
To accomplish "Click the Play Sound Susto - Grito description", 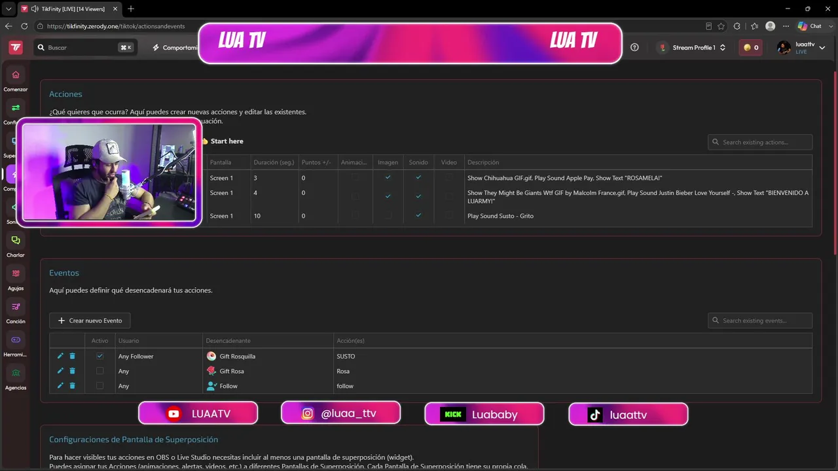I will 500,216.
